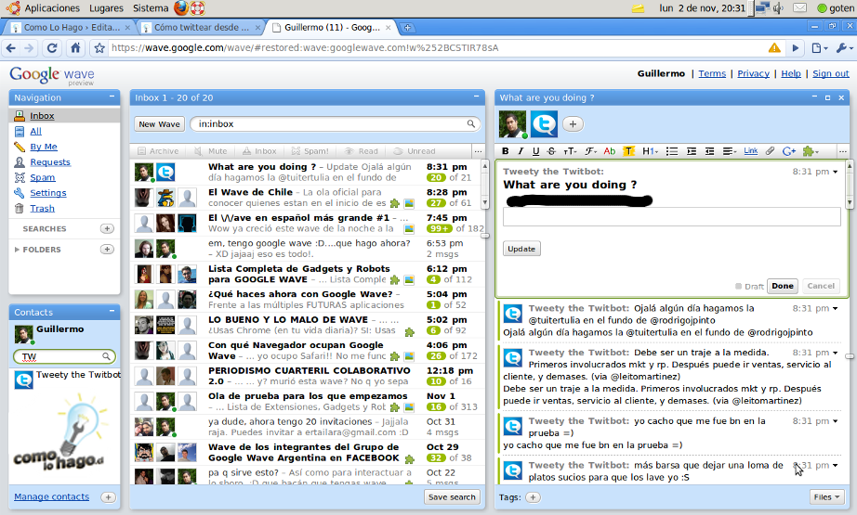
Task: Apply strikethrough formatting in wave editor
Action: tap(551, 151)
